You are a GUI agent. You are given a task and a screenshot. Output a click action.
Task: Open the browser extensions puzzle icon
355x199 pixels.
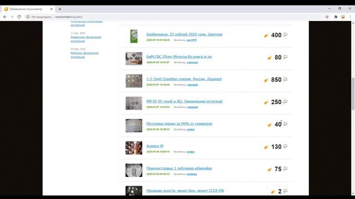pos(336,17)
